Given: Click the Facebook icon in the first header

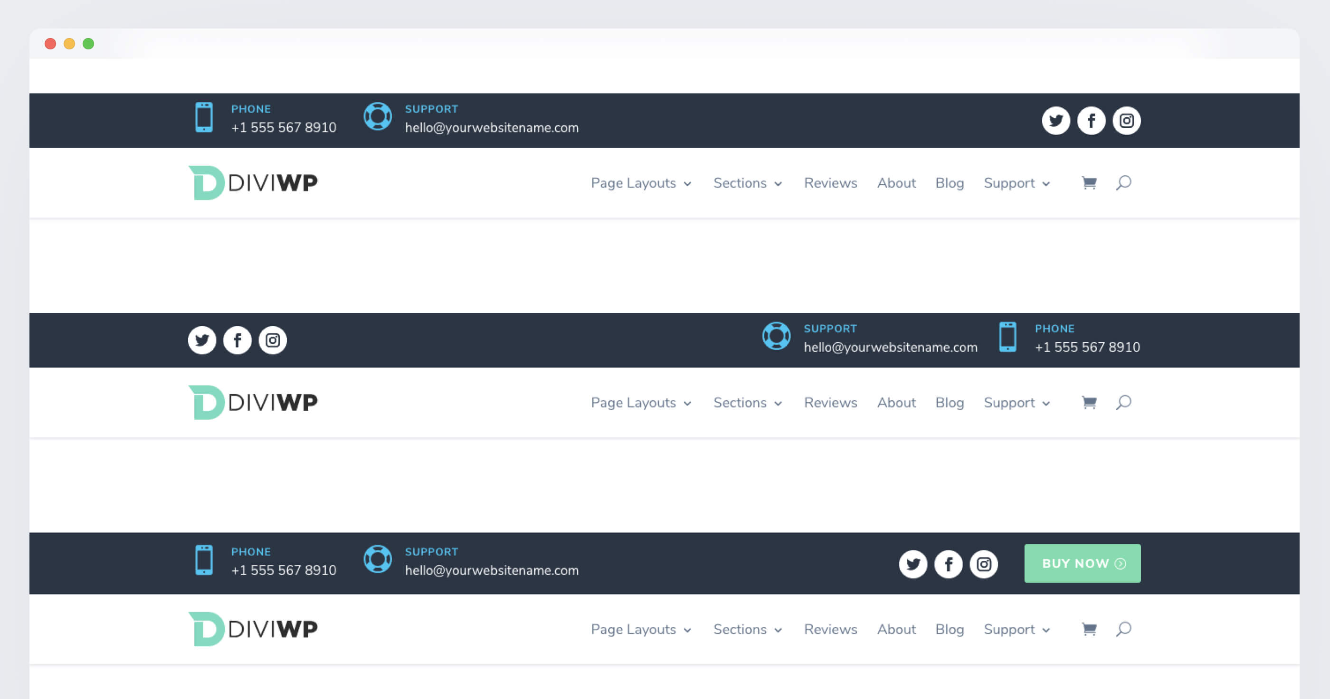Looking at the screenshot, I should pos(1091,121).
